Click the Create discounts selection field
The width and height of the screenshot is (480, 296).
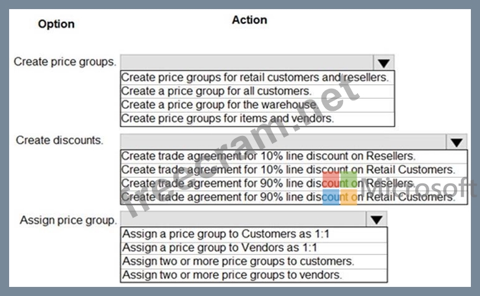click(x=283, y=142)
